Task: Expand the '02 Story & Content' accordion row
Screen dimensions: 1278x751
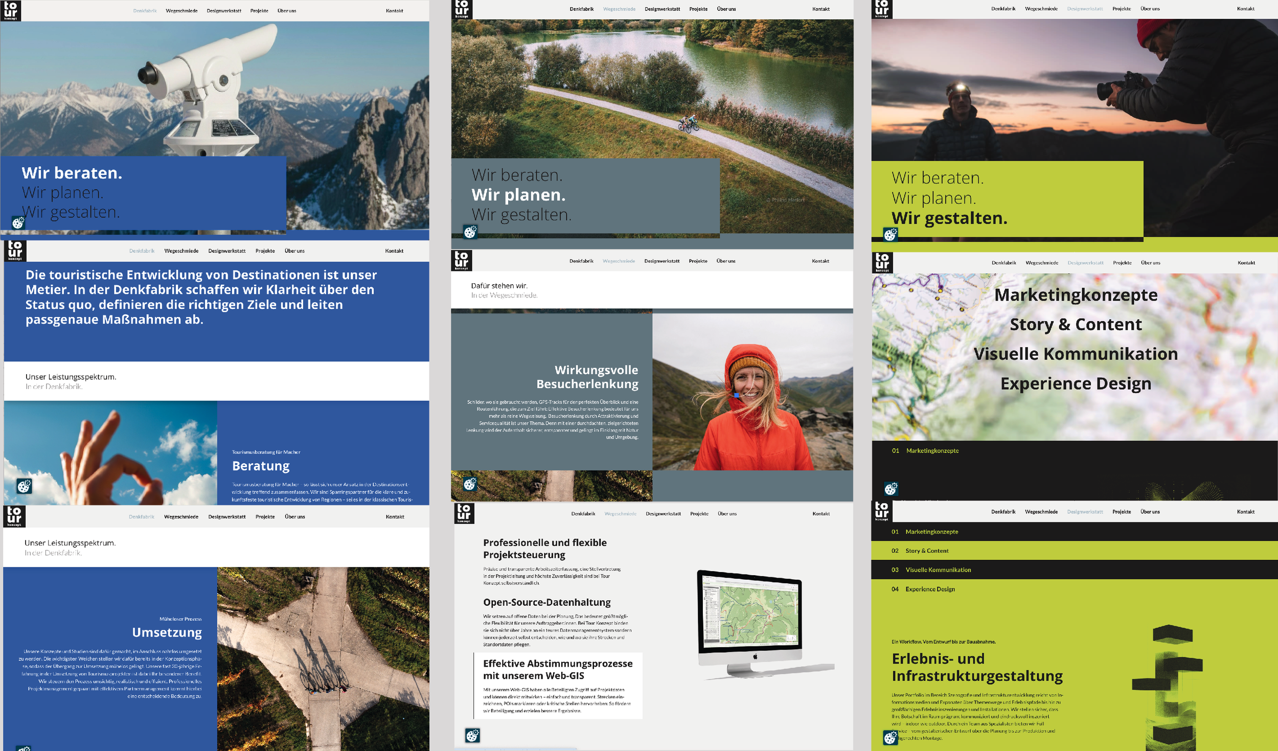Action: pyautogui.click(x=1075, y=551)
